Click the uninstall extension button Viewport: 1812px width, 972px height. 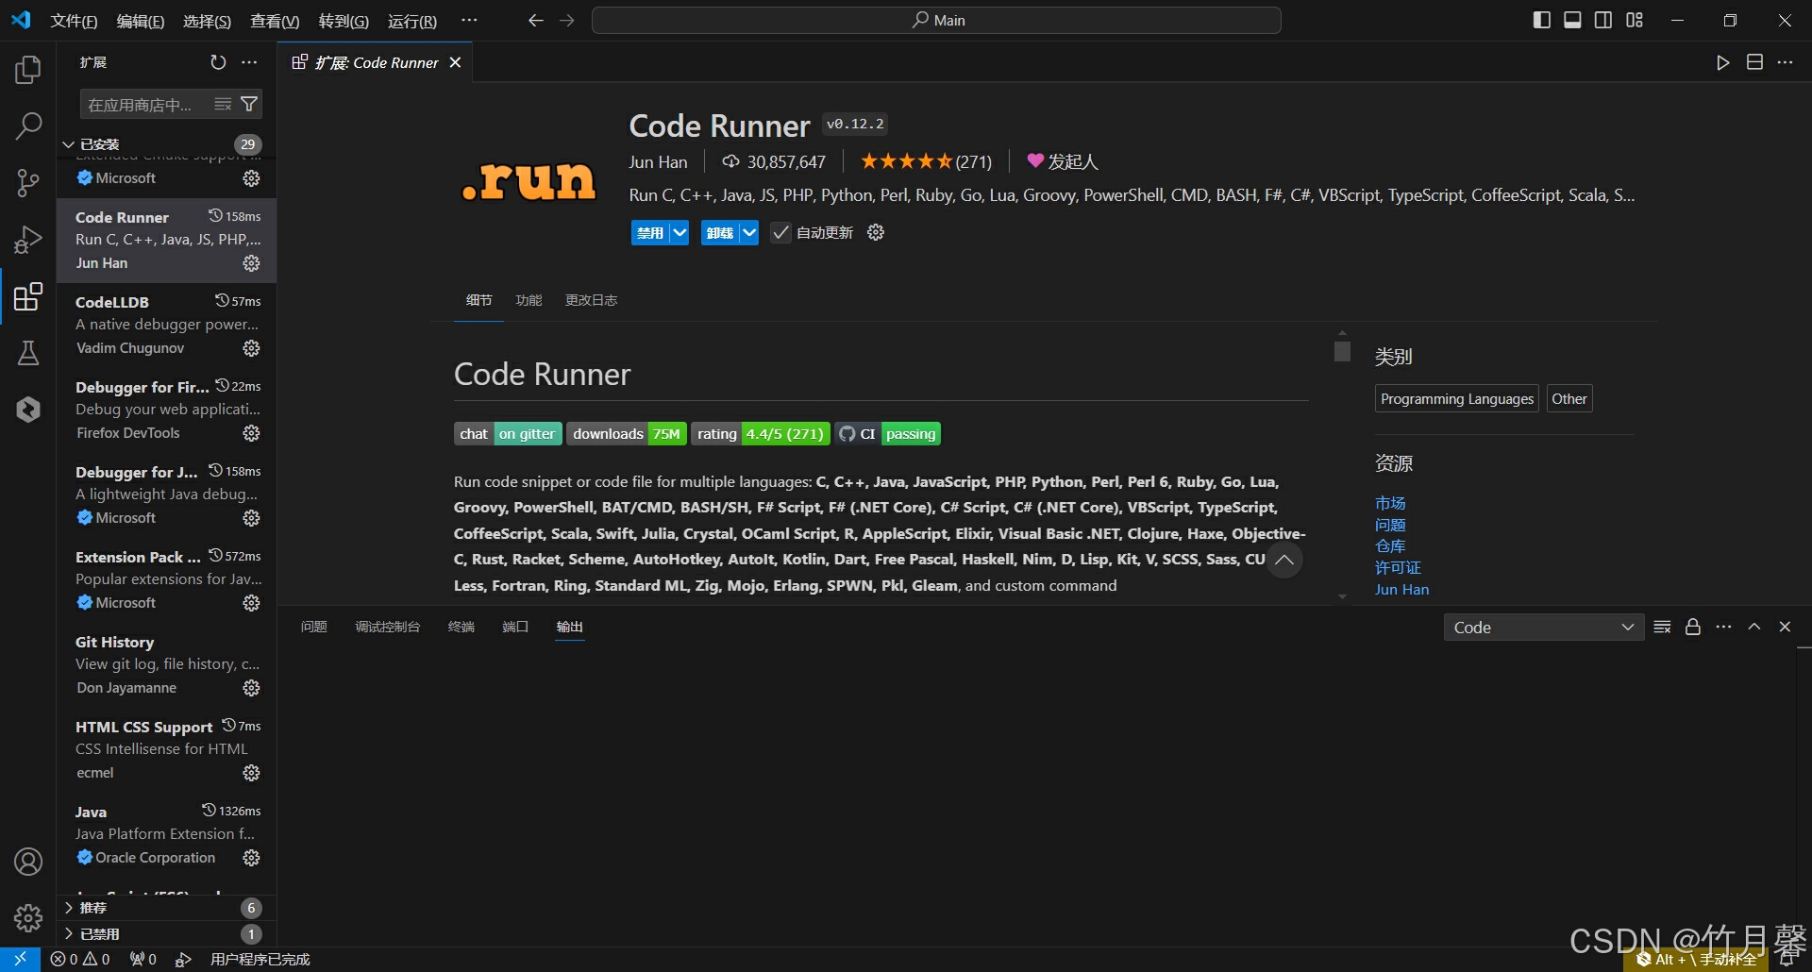click(x=719, y=232)
